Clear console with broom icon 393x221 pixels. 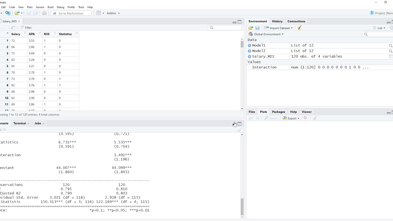[239, 130]
